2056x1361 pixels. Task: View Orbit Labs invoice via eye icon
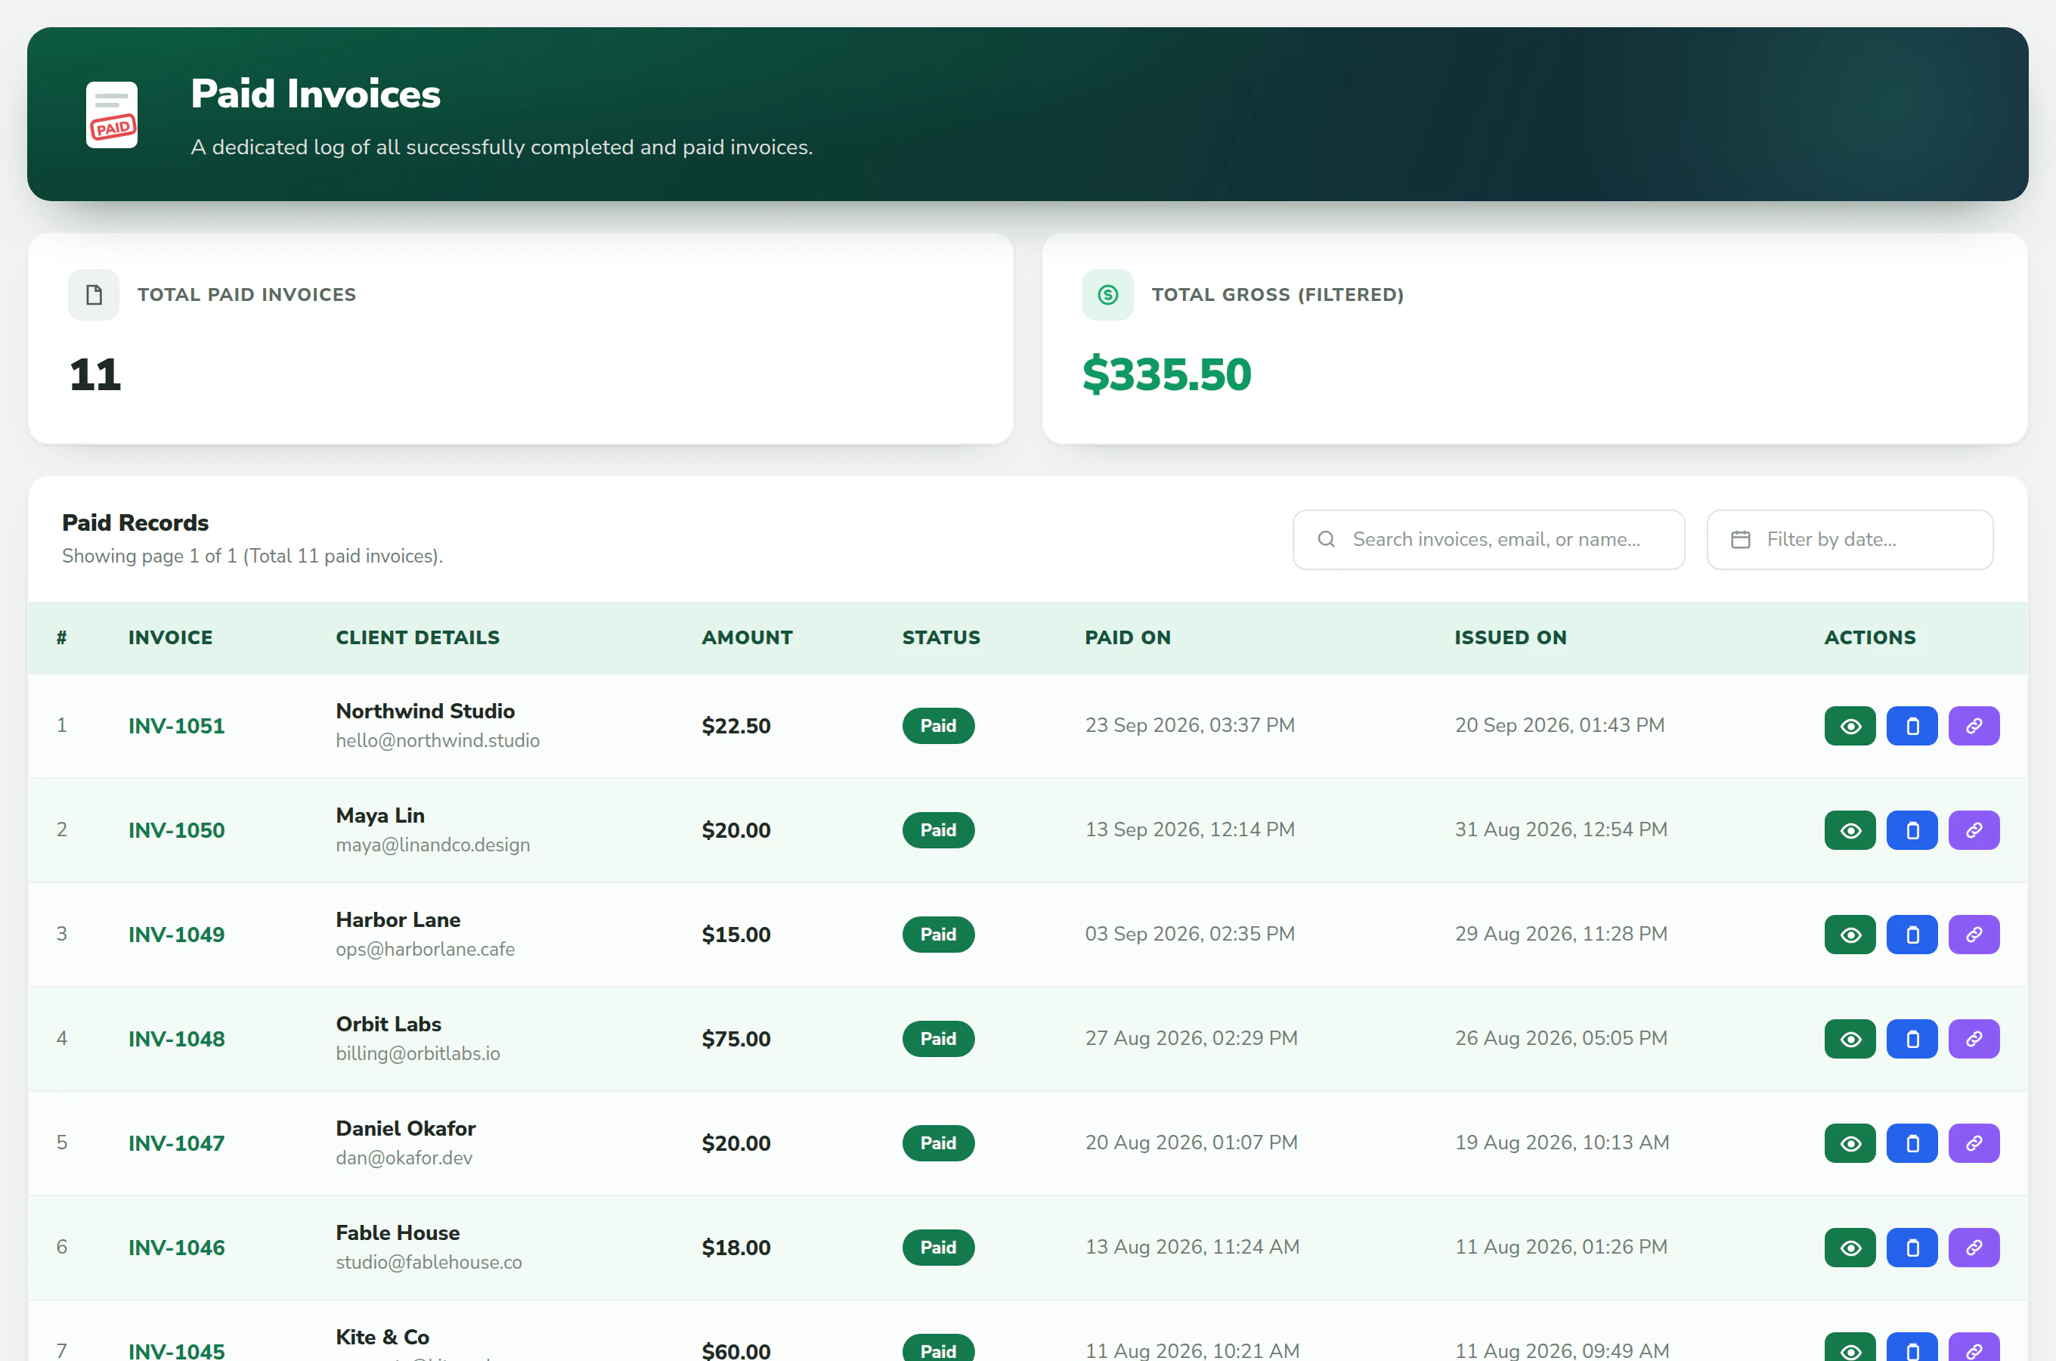pos(1850,1039)
